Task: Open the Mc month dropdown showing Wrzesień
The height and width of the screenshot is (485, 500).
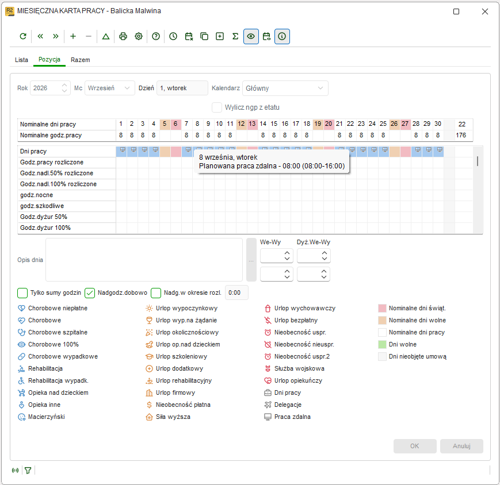Action: (x=110, y=88)
